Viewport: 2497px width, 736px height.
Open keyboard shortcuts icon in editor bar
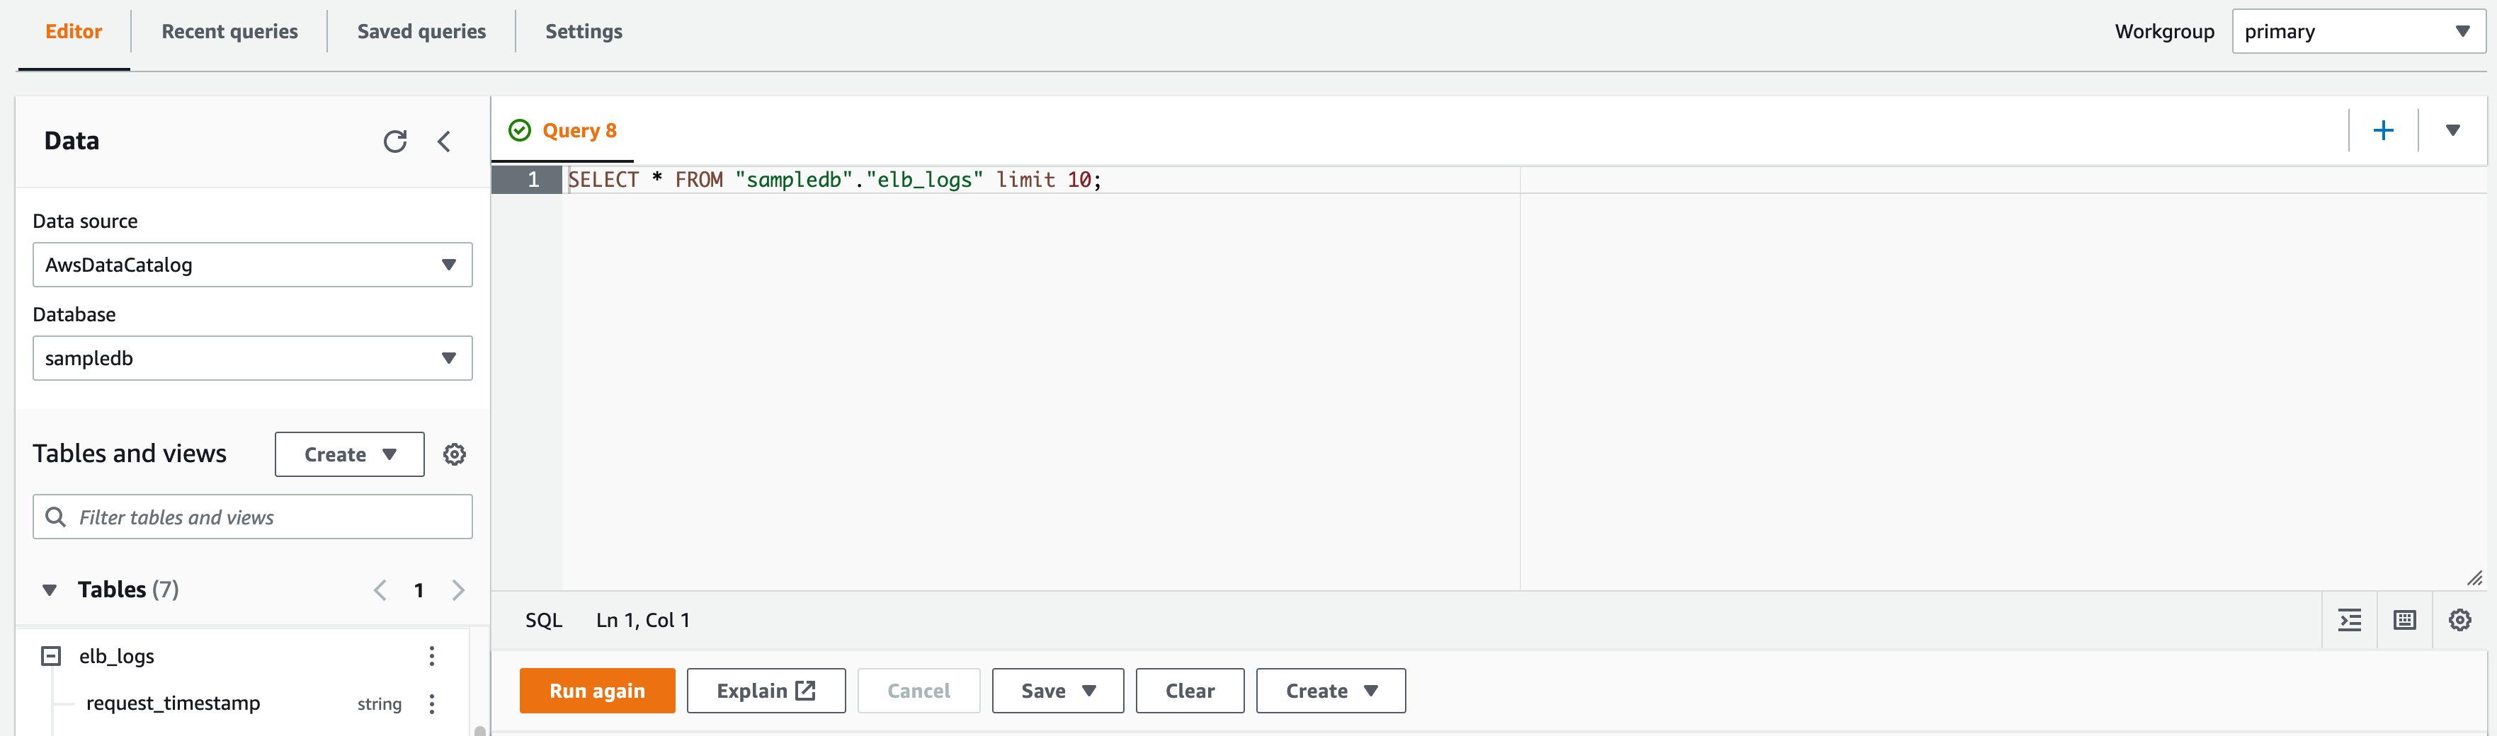pos(2404,620)
